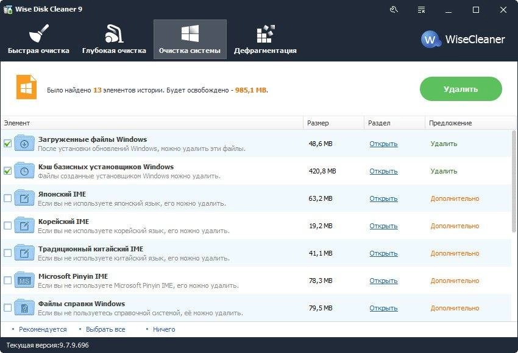Maximize the Wise Disk Cleaner window
Viewport: 518px width, 353px height.
pos(476,10)
